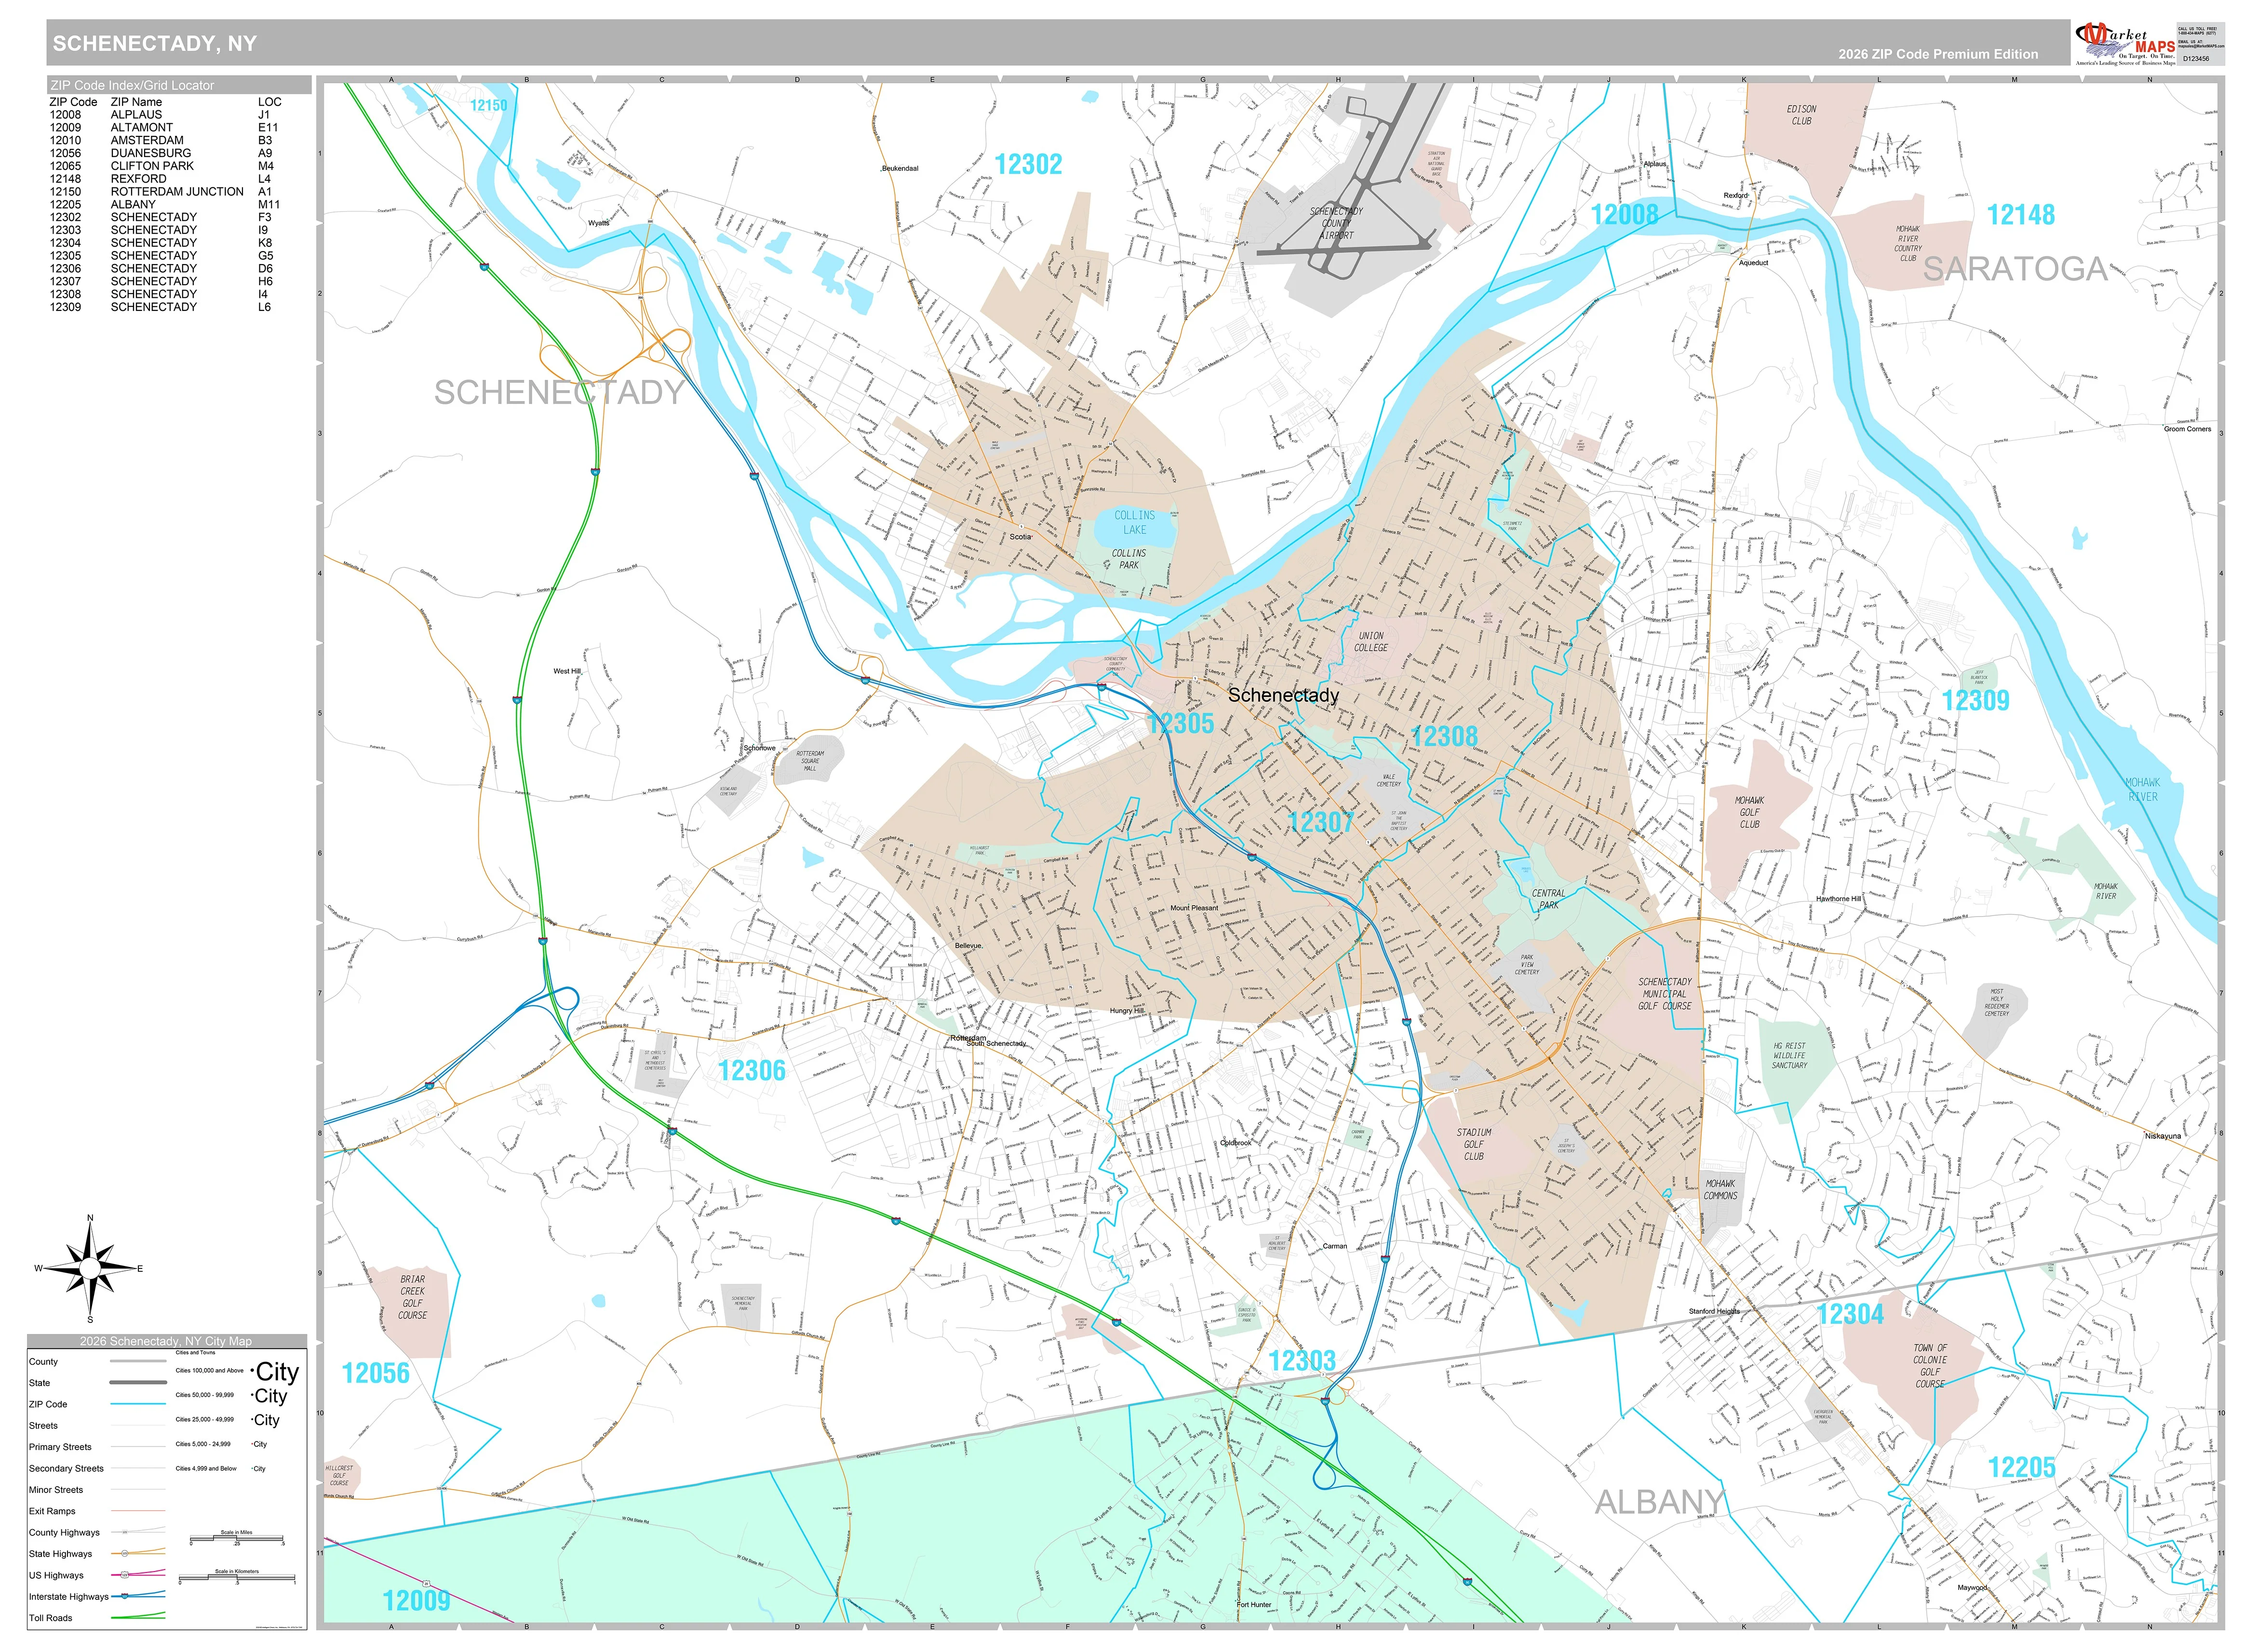Click the Exit Ramps legend entry
Screen dimensions: 2256x1652
(96, 1511)
